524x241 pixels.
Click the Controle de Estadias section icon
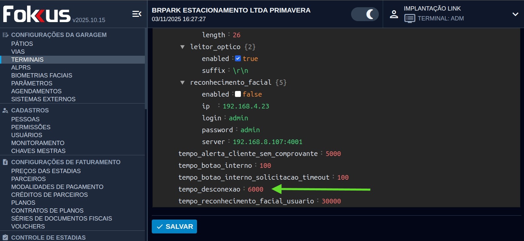5,237
